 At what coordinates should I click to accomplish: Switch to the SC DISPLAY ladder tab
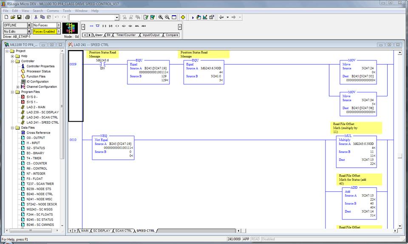(x=101, y=231)
